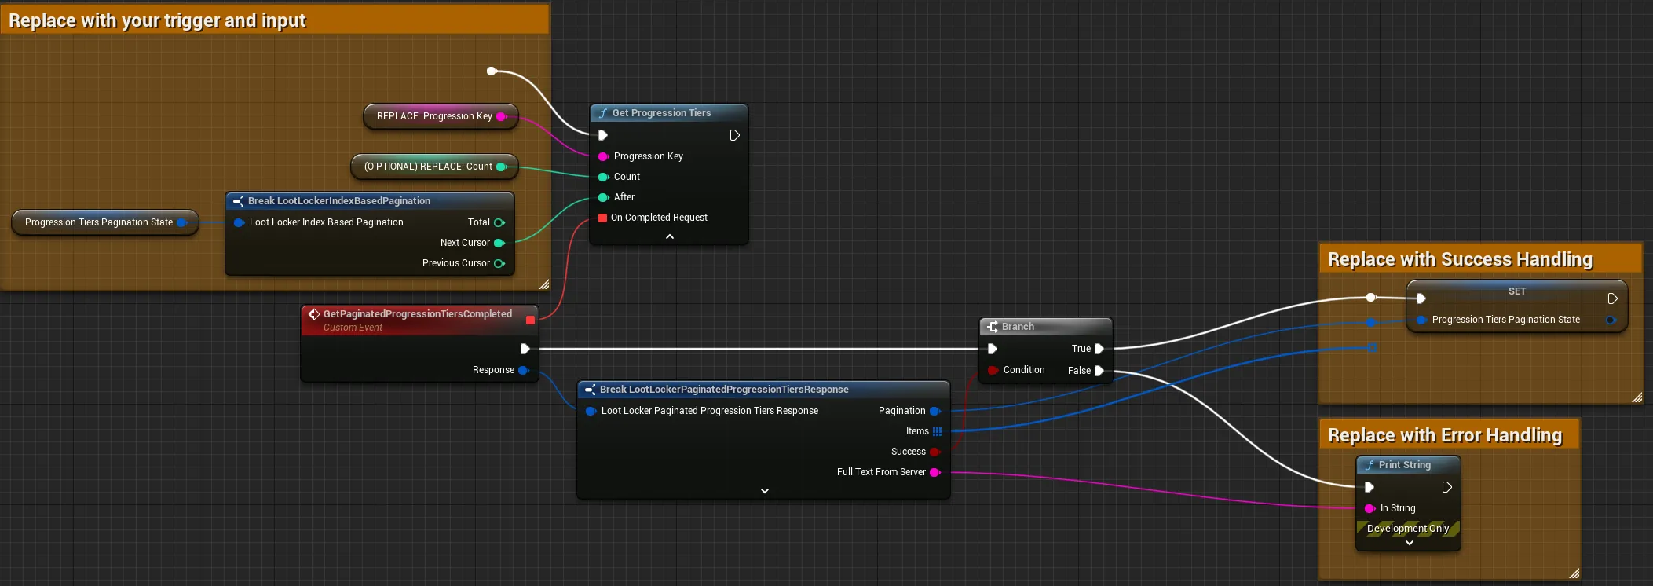Select the Branch node title

(1018, 327)
